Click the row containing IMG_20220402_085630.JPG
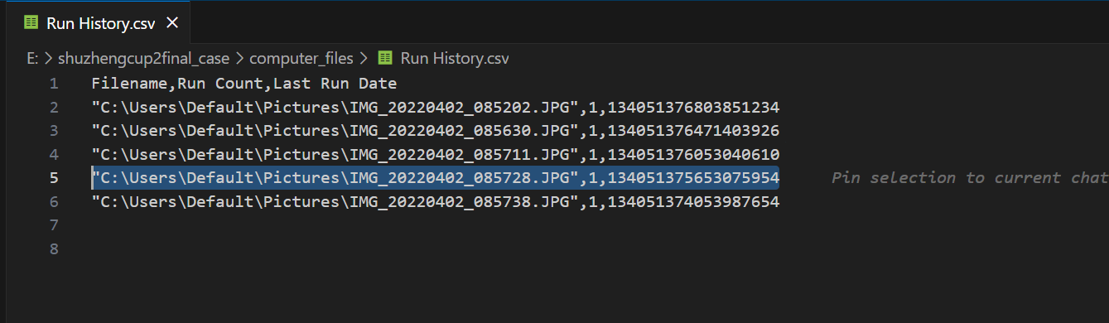This screenshot has width=1109, height=323. pyautogui.click(x=436, y=131)
